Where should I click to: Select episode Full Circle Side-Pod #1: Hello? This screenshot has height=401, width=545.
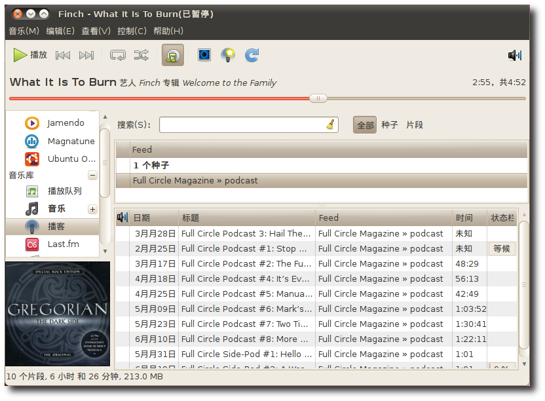(x=316, y=354)
